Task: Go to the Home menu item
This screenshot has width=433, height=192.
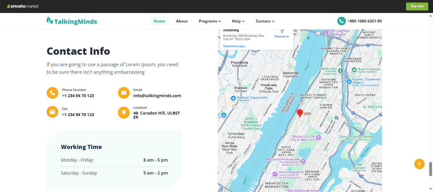Action: (x=159, y=21)
